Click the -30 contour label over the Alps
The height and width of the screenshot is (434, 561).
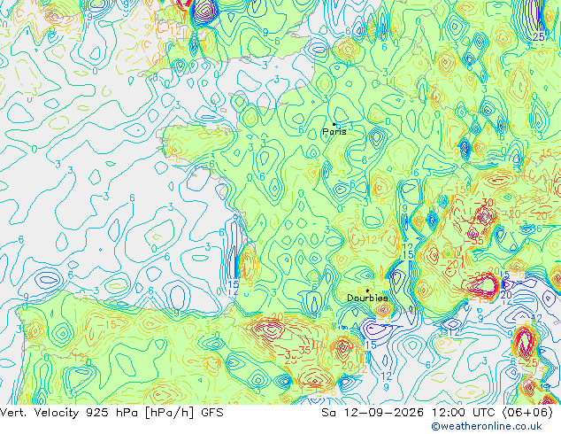484,203
